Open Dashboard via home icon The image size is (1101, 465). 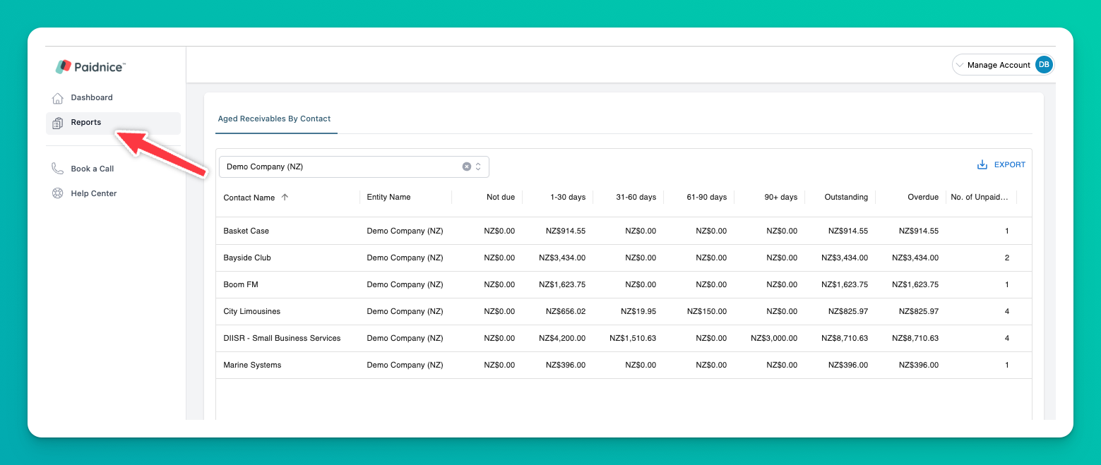tap(58, 98)
